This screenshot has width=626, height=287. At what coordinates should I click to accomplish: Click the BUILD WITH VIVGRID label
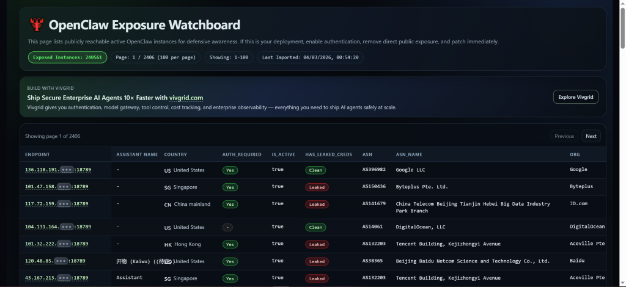tap(50, 88)
